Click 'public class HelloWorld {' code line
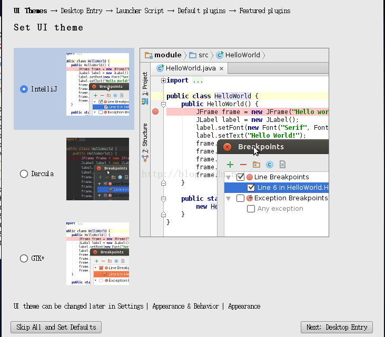Image resolution: width=385 pixels, height=337 pixels. [212, 96]
